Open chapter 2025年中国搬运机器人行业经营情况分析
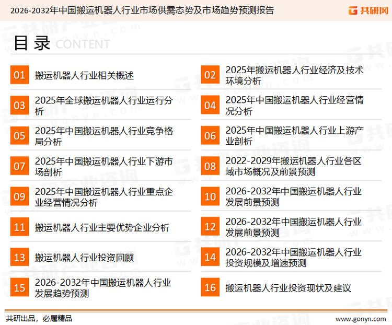This screenshot has height=325, width=392. pyautogui.click(x=294, y=106)
